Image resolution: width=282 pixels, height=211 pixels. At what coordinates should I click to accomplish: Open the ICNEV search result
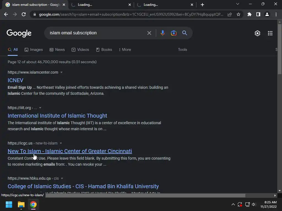tap(15, 80)
